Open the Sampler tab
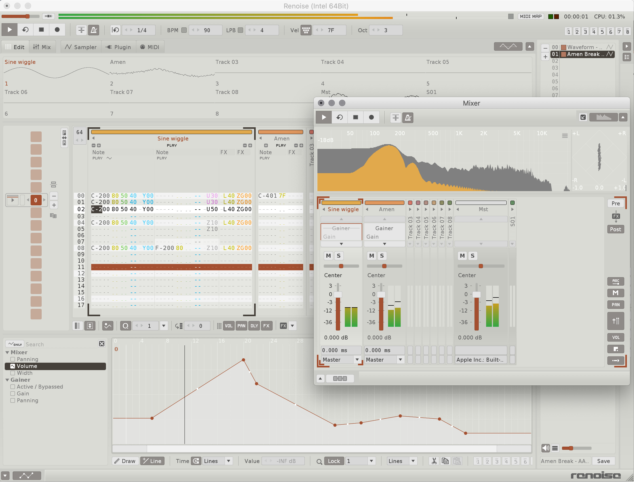634x482 pixels. pos(81,47)
